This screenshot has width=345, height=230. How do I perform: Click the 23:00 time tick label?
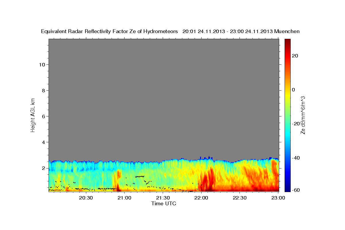278,198
